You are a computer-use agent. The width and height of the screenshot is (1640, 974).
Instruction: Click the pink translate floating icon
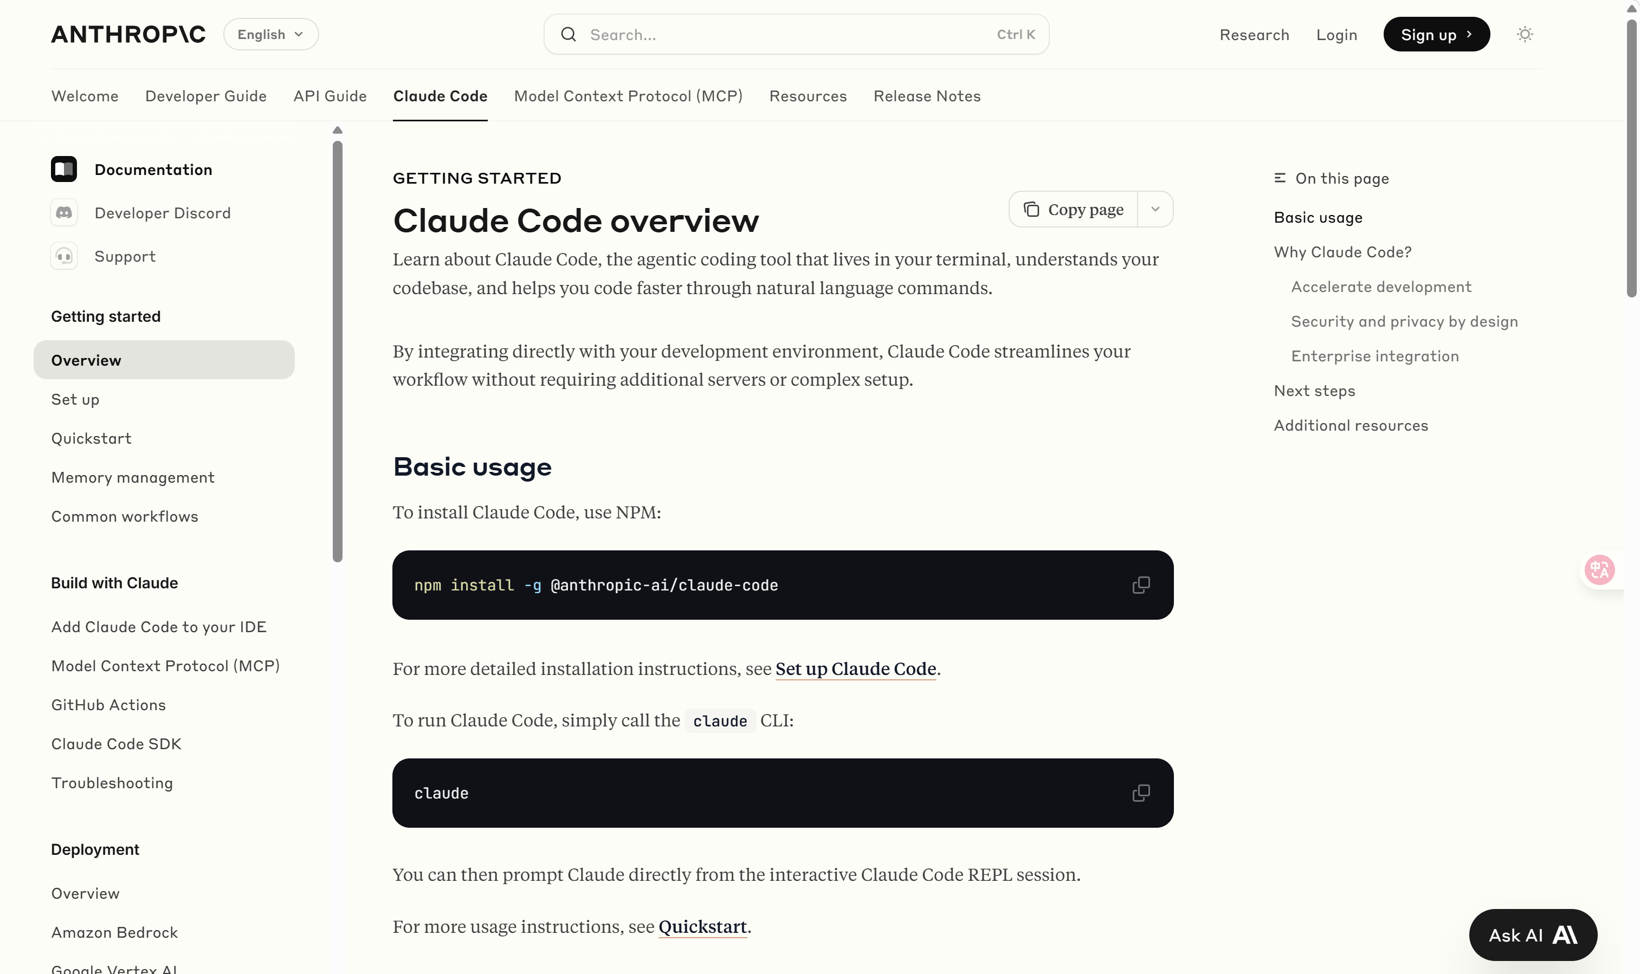[1599, 569]
